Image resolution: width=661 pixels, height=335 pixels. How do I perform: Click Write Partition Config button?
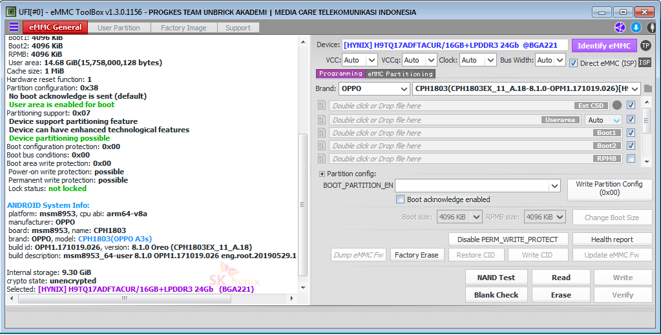tap(609, 188)
